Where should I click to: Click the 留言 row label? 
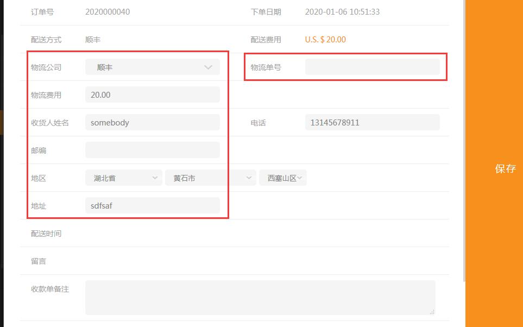click(39, 261)
